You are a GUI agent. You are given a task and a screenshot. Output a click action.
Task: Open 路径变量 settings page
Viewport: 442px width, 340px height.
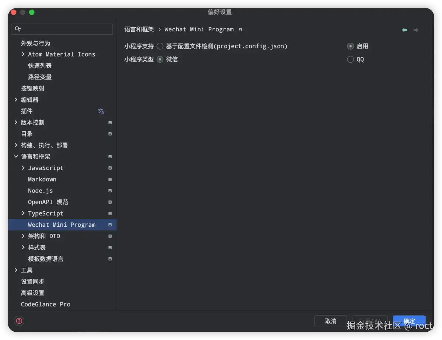click(x=40, y=77)
